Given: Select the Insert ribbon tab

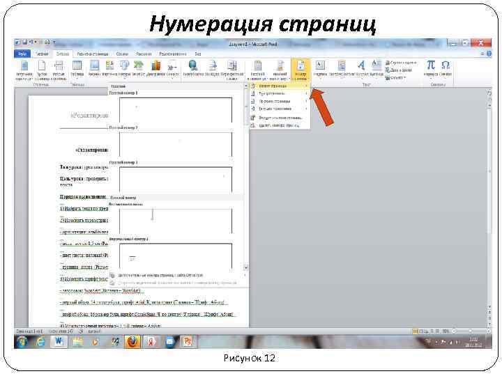Looking at the screenshot, I should click(63, 54).
